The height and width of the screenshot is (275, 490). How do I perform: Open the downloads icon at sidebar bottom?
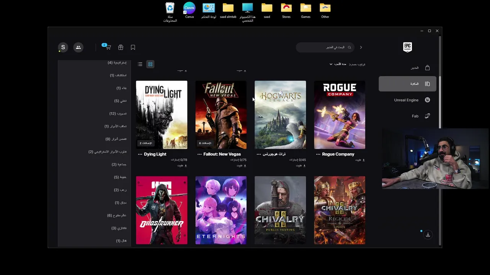(428, 235)
